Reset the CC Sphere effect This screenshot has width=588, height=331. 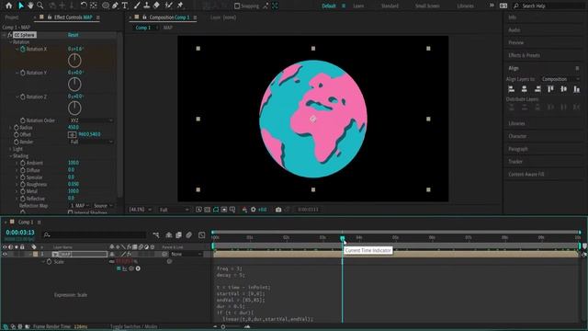click(x=73, y=35)
